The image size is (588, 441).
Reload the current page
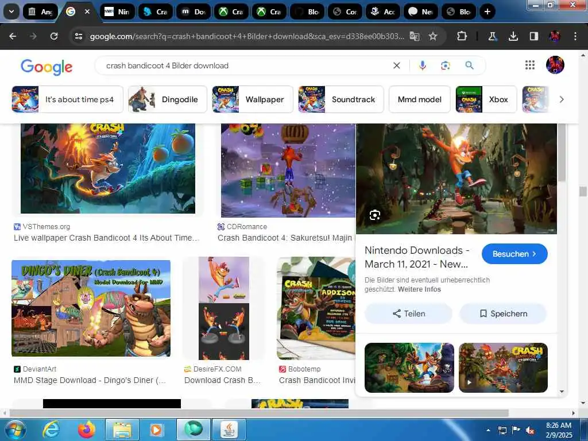[54, 36]
